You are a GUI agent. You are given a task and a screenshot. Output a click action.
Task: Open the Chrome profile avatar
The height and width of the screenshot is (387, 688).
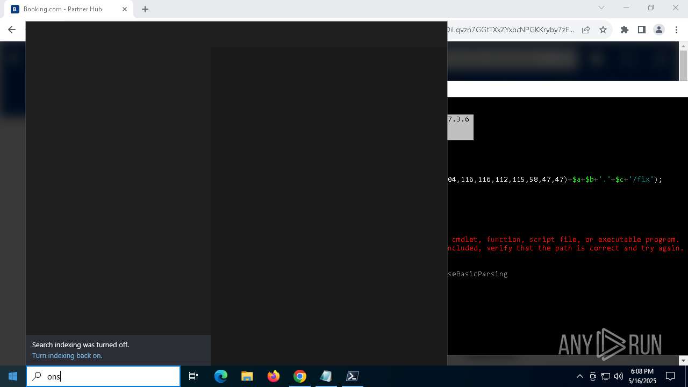tap(659, 30)
